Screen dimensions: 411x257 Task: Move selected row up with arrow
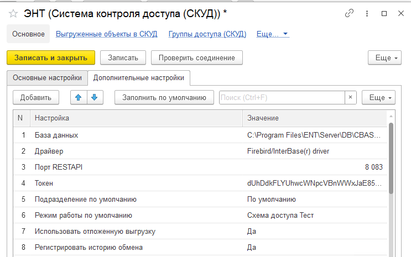79,98
